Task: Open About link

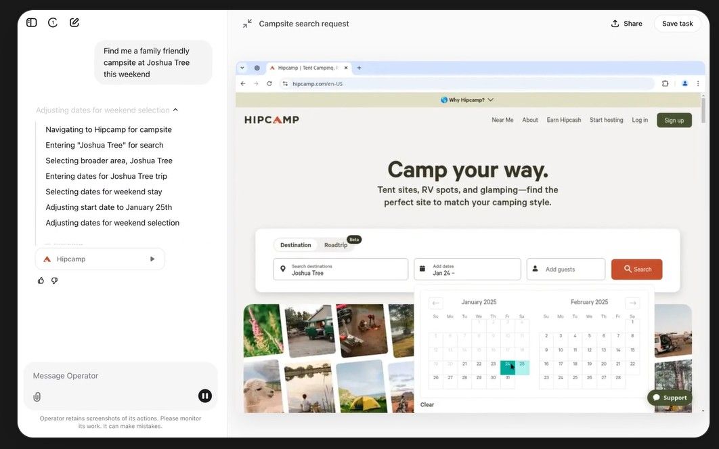Action: coord(530,120)
